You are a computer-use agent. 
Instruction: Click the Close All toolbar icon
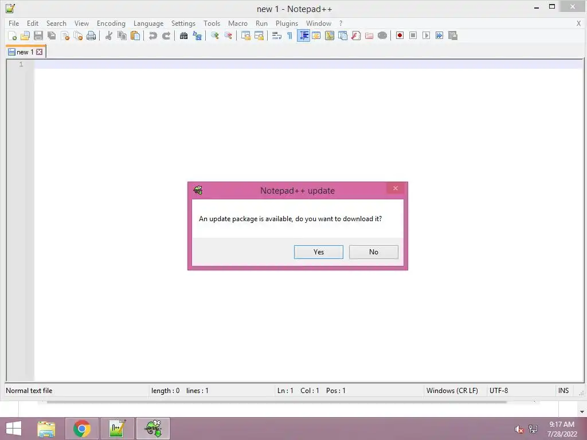click(78, 36)
